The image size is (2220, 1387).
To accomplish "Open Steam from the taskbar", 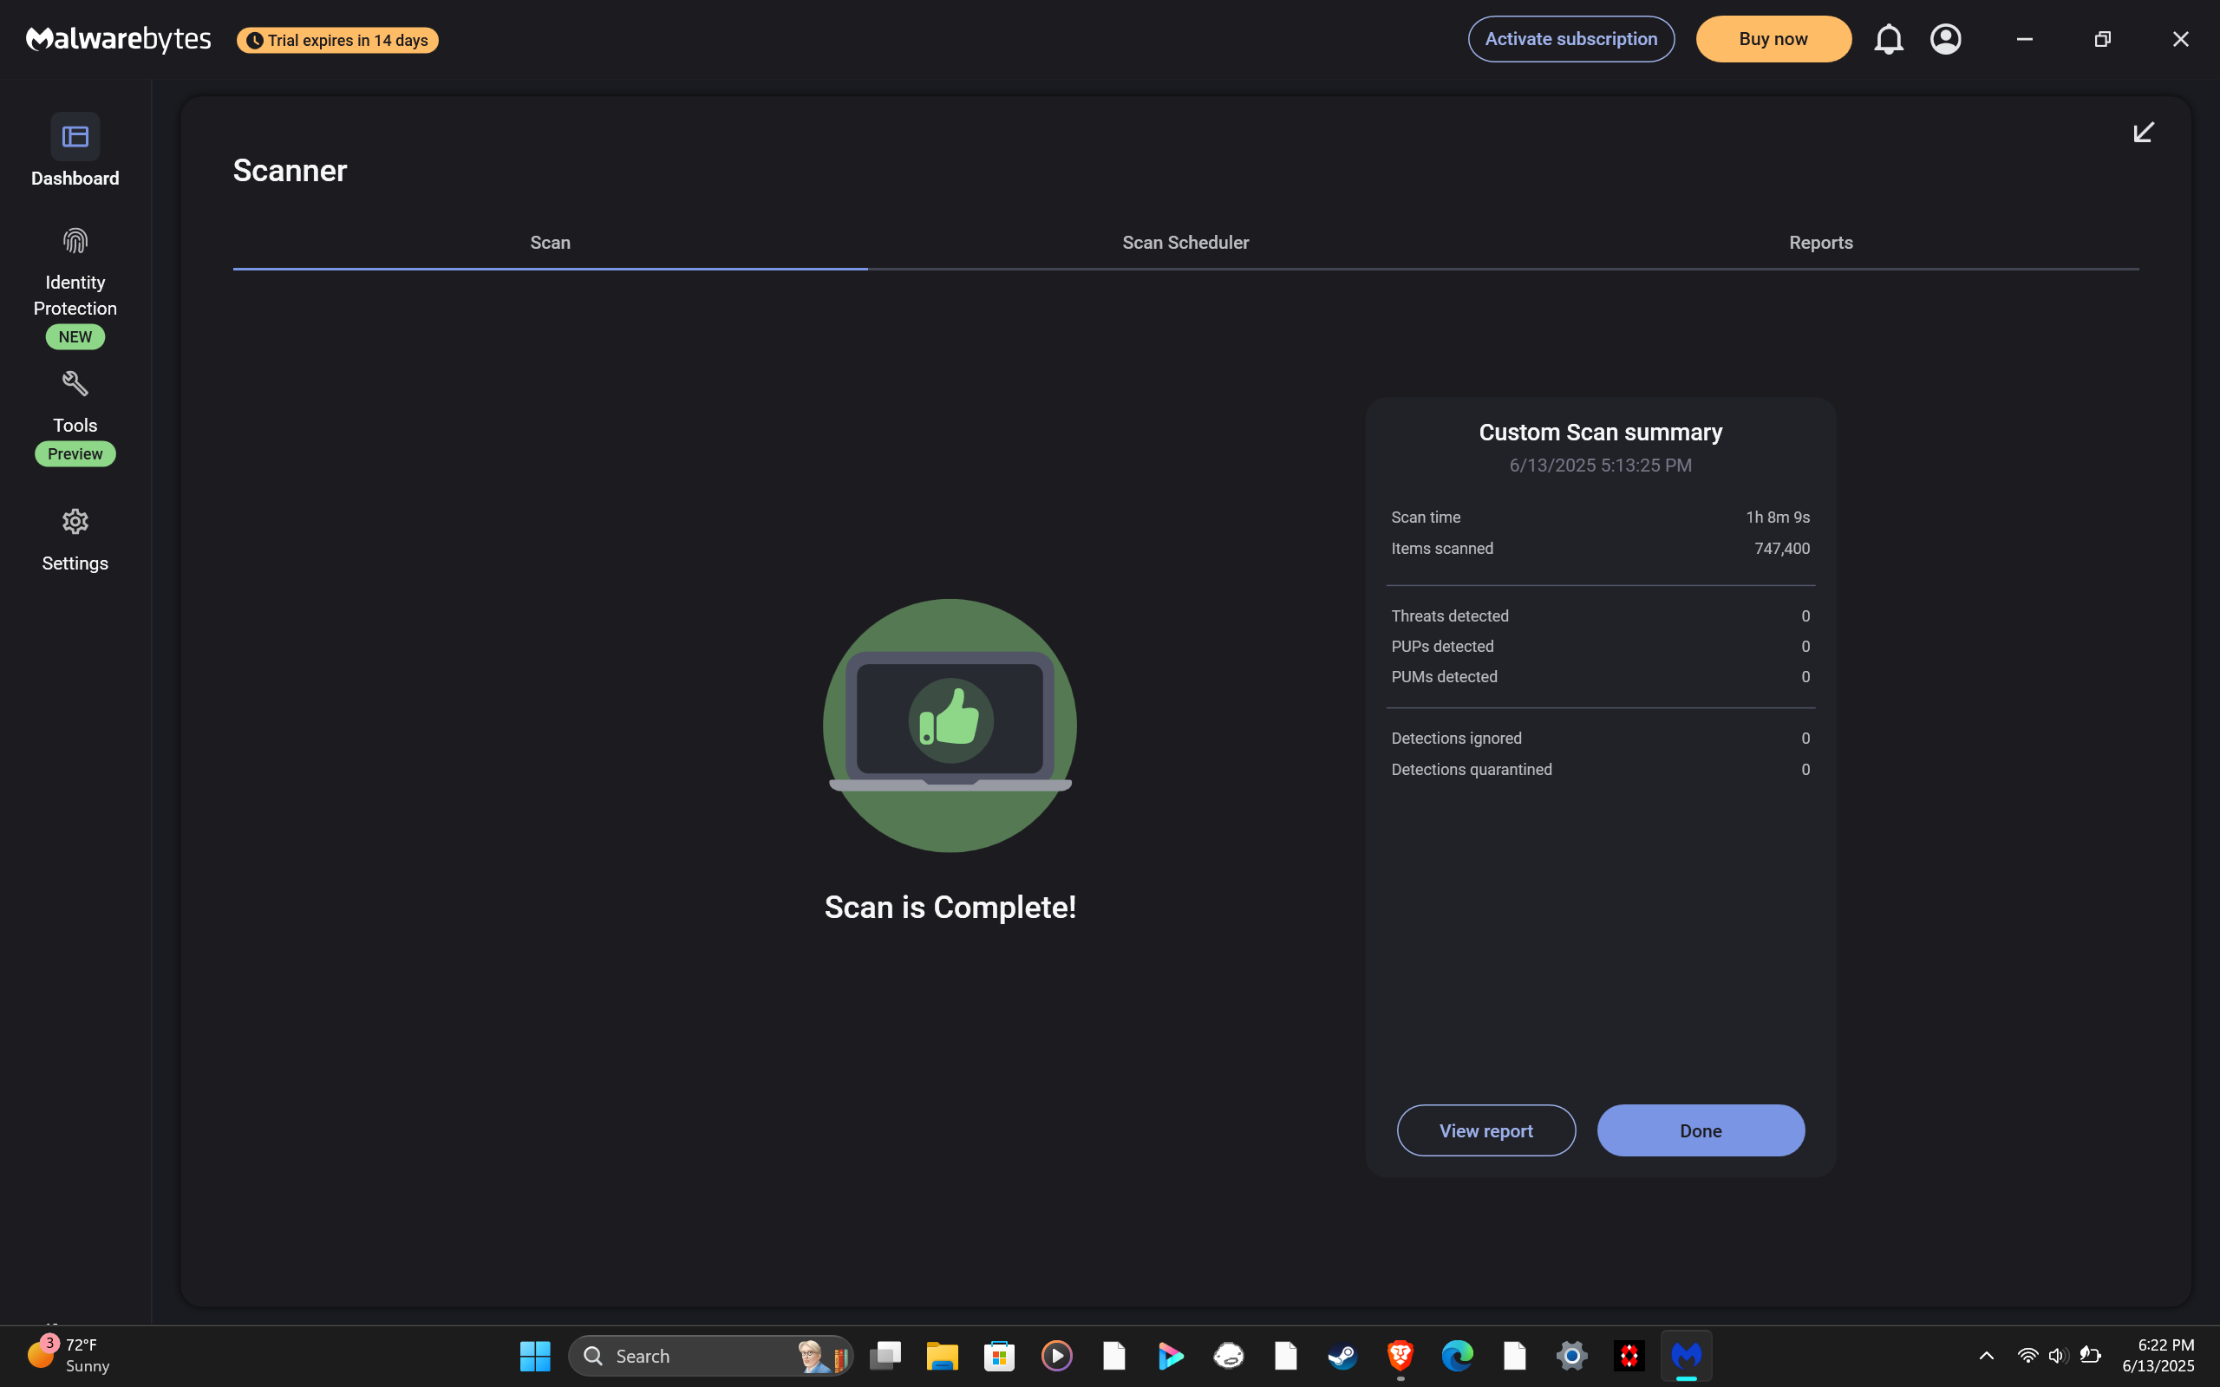I will [1343, 1355].
